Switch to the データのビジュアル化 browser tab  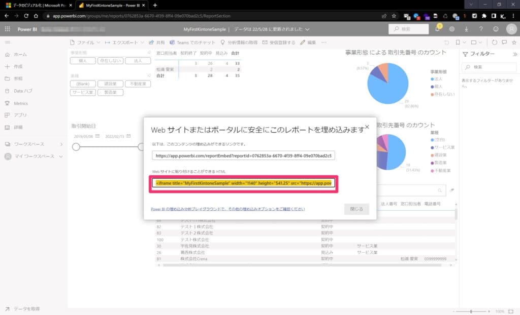tap(38, 5)
